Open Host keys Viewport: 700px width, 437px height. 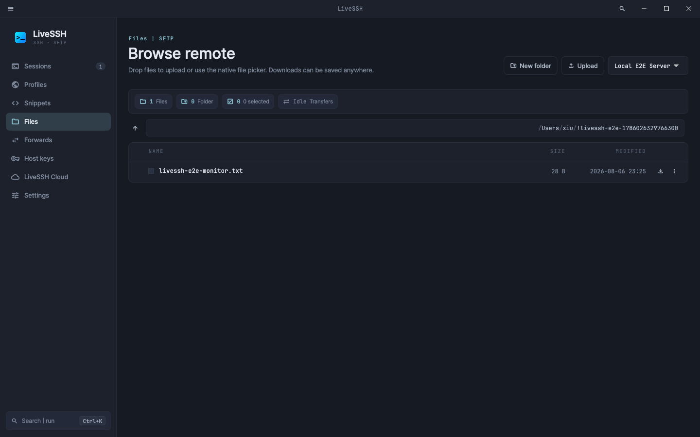(x=58, y=159)
